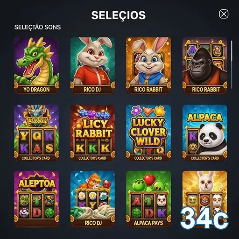Click the Alpaca Pays name banner
The width and height of the screenshot is (239, 239).
(x=148, y=223)
